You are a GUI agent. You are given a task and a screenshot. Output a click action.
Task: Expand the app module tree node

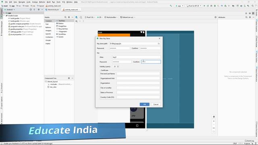4,13
